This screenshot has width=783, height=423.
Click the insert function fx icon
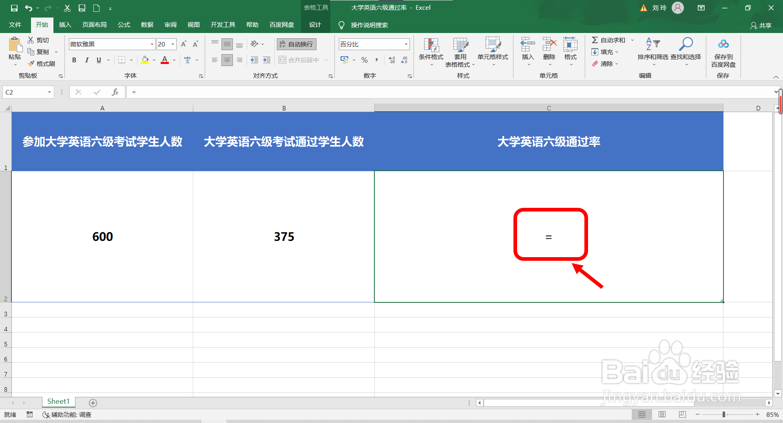[x=115, y=92]
